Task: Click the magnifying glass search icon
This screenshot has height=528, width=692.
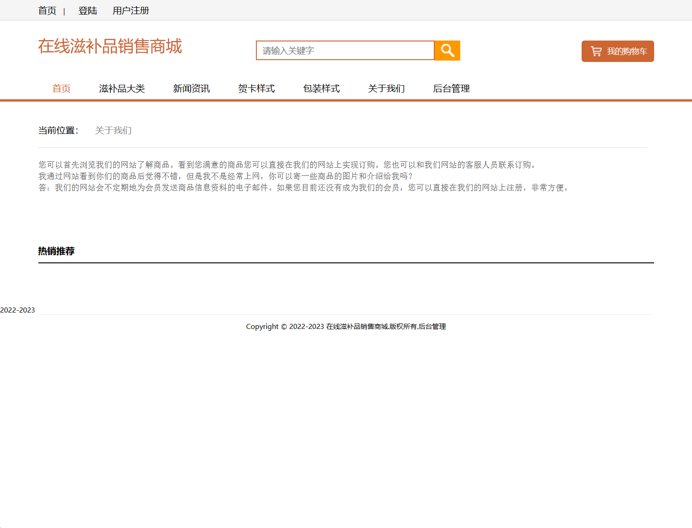Action: coord(447,50)
